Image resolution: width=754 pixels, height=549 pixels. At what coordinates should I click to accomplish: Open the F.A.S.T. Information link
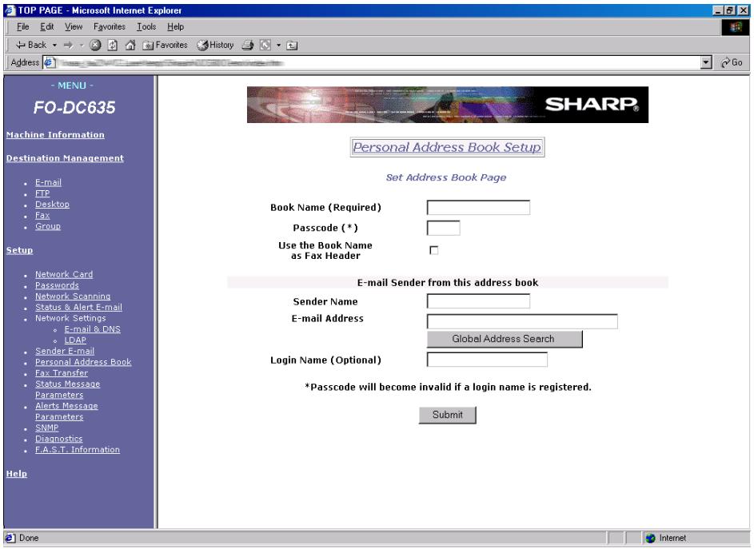pos(78,450)
